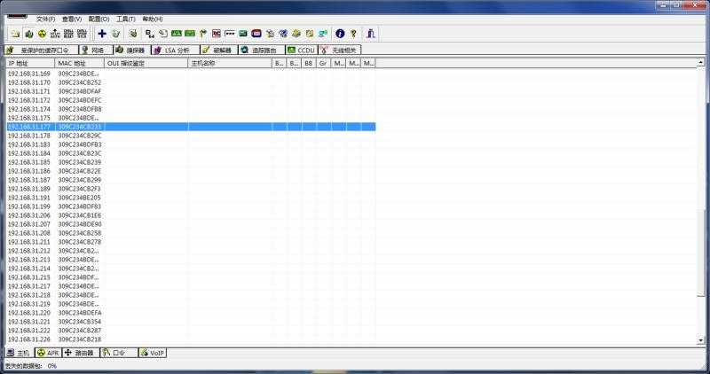Select host row 192.168.31.206
The image size is (710, 374).
(x=191, y=215)
